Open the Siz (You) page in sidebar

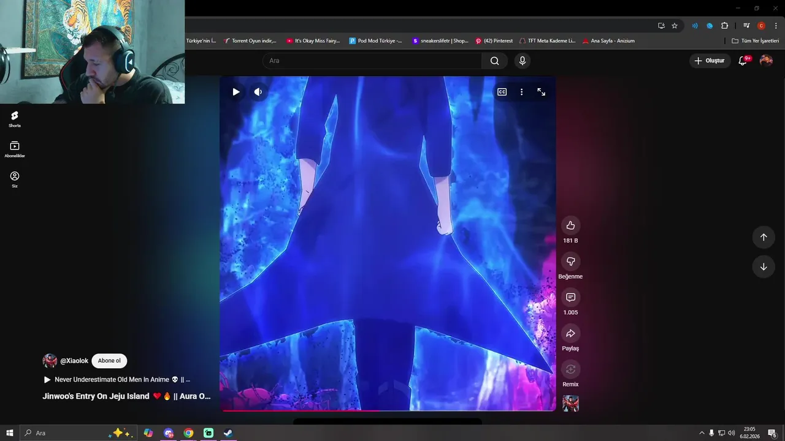tap(15, 179)
